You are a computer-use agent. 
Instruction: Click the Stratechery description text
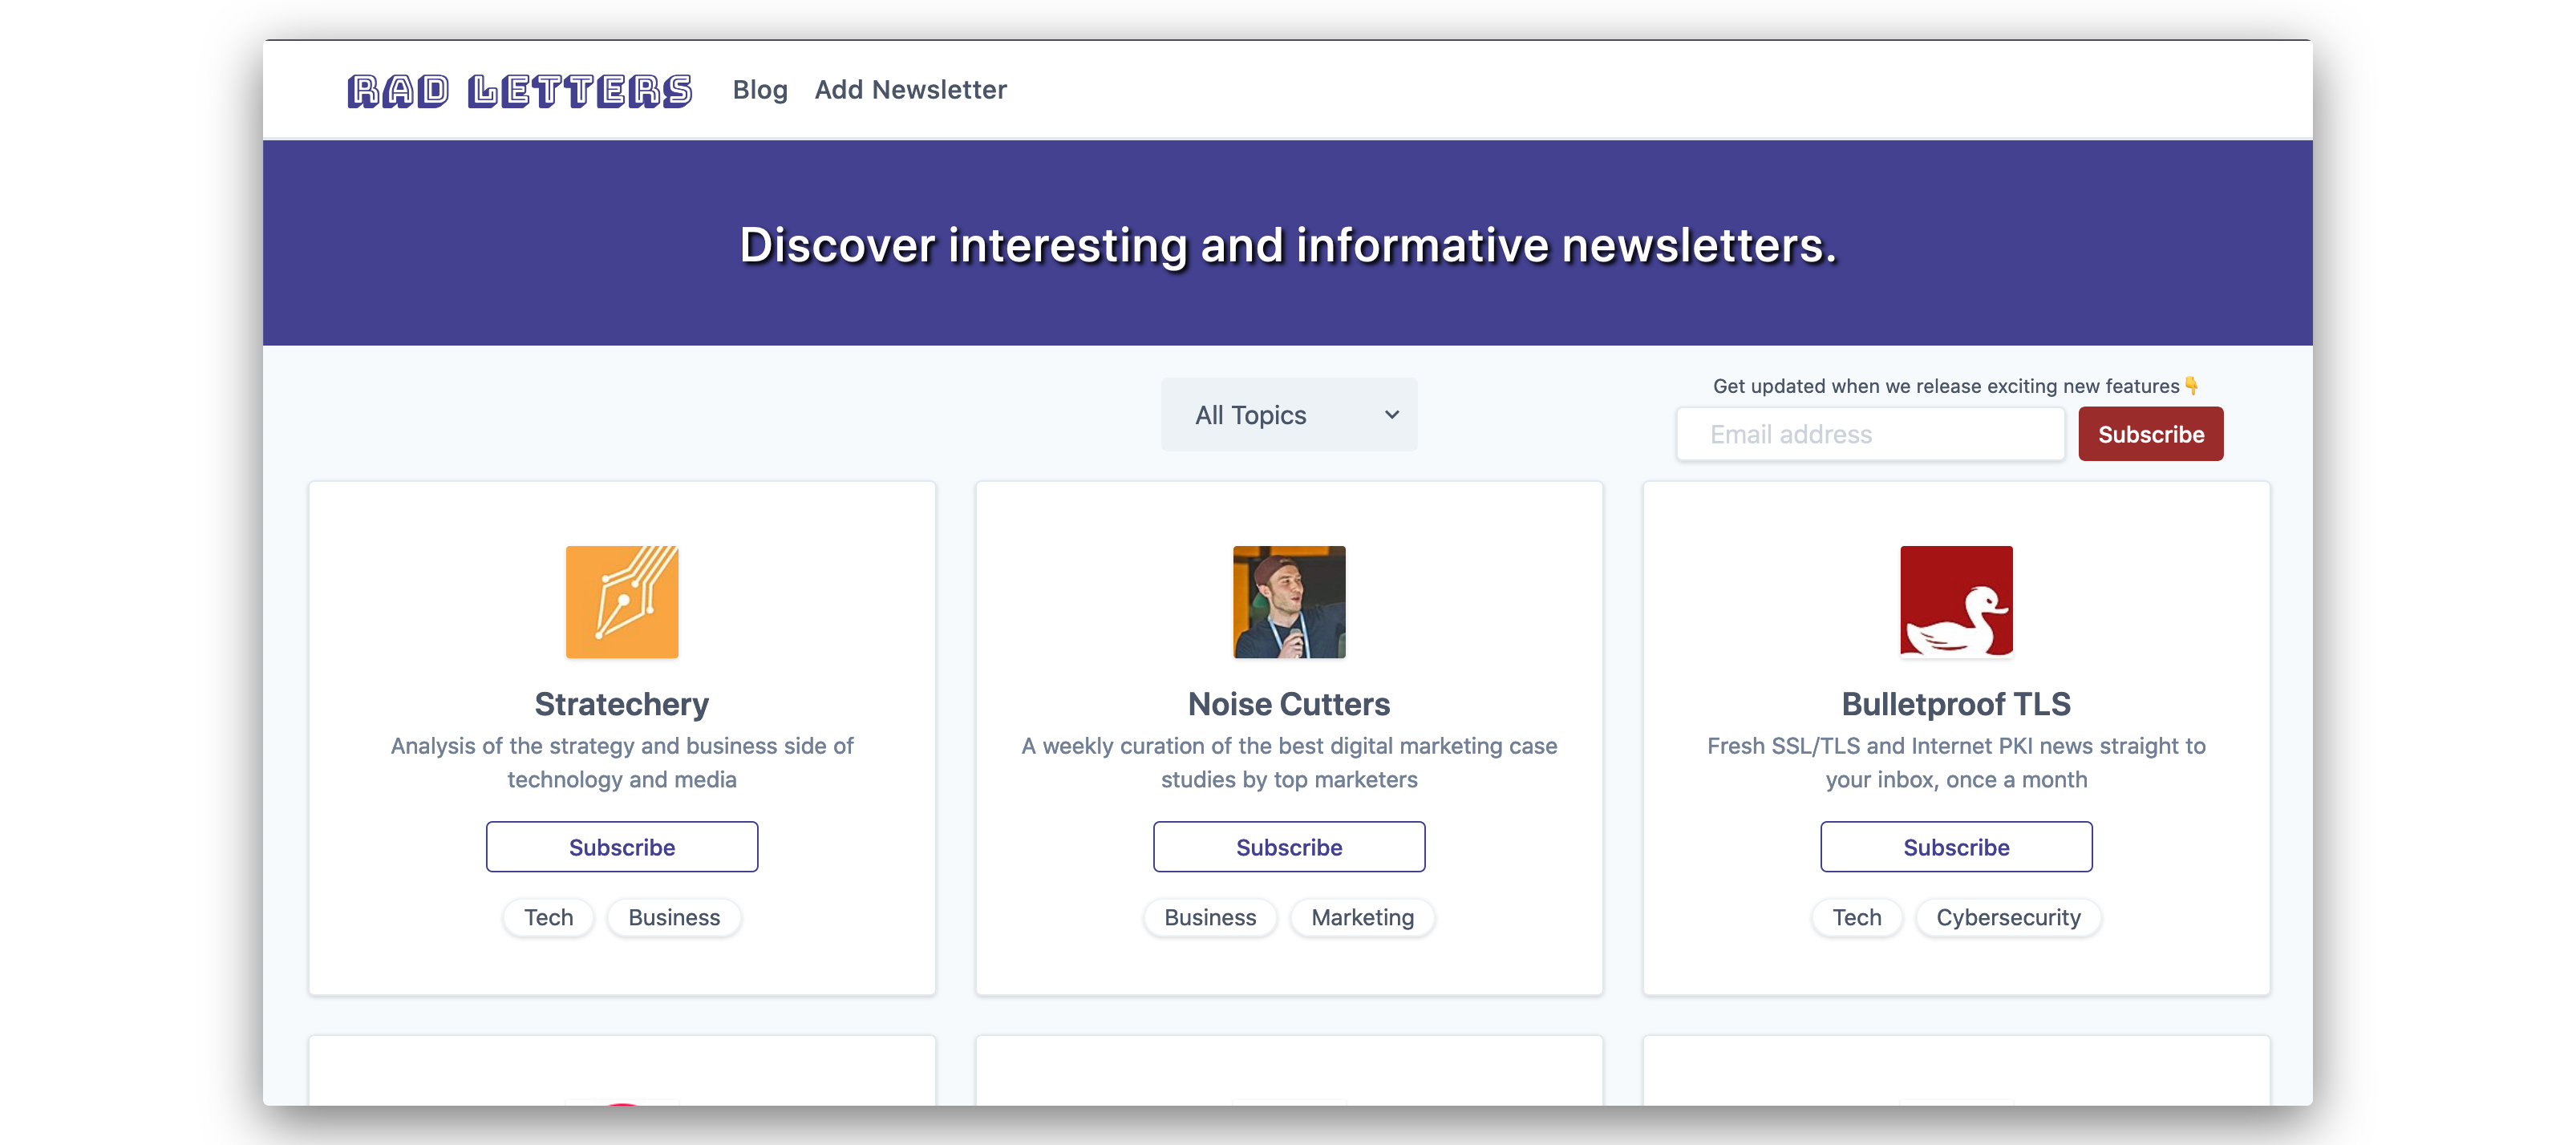click(x=622, y=763)
